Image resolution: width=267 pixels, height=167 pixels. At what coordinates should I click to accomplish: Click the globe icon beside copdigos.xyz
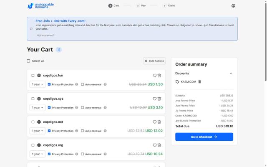(39, 99)
